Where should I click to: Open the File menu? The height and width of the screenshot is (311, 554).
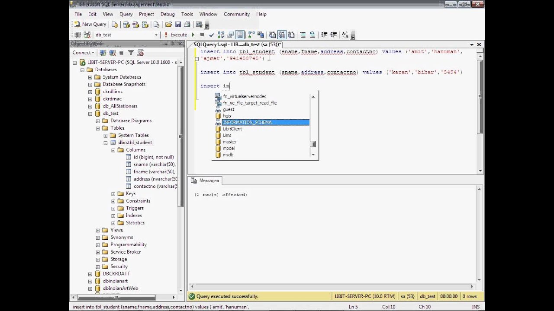point(78,14)
